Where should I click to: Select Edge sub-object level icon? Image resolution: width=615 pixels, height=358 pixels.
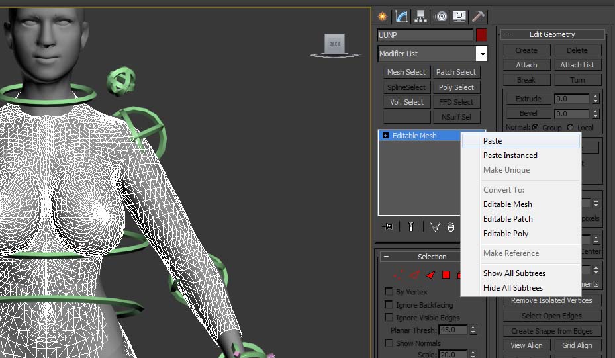pos(414,275)
